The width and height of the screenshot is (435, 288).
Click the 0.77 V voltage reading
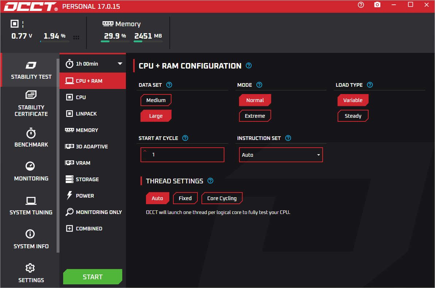point(22,36)
